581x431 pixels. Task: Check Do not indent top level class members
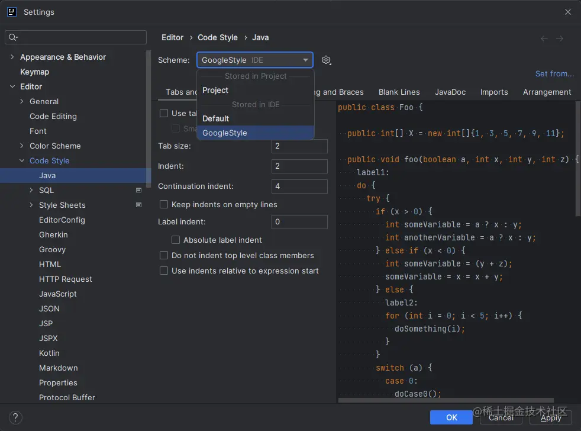(164, 255)
